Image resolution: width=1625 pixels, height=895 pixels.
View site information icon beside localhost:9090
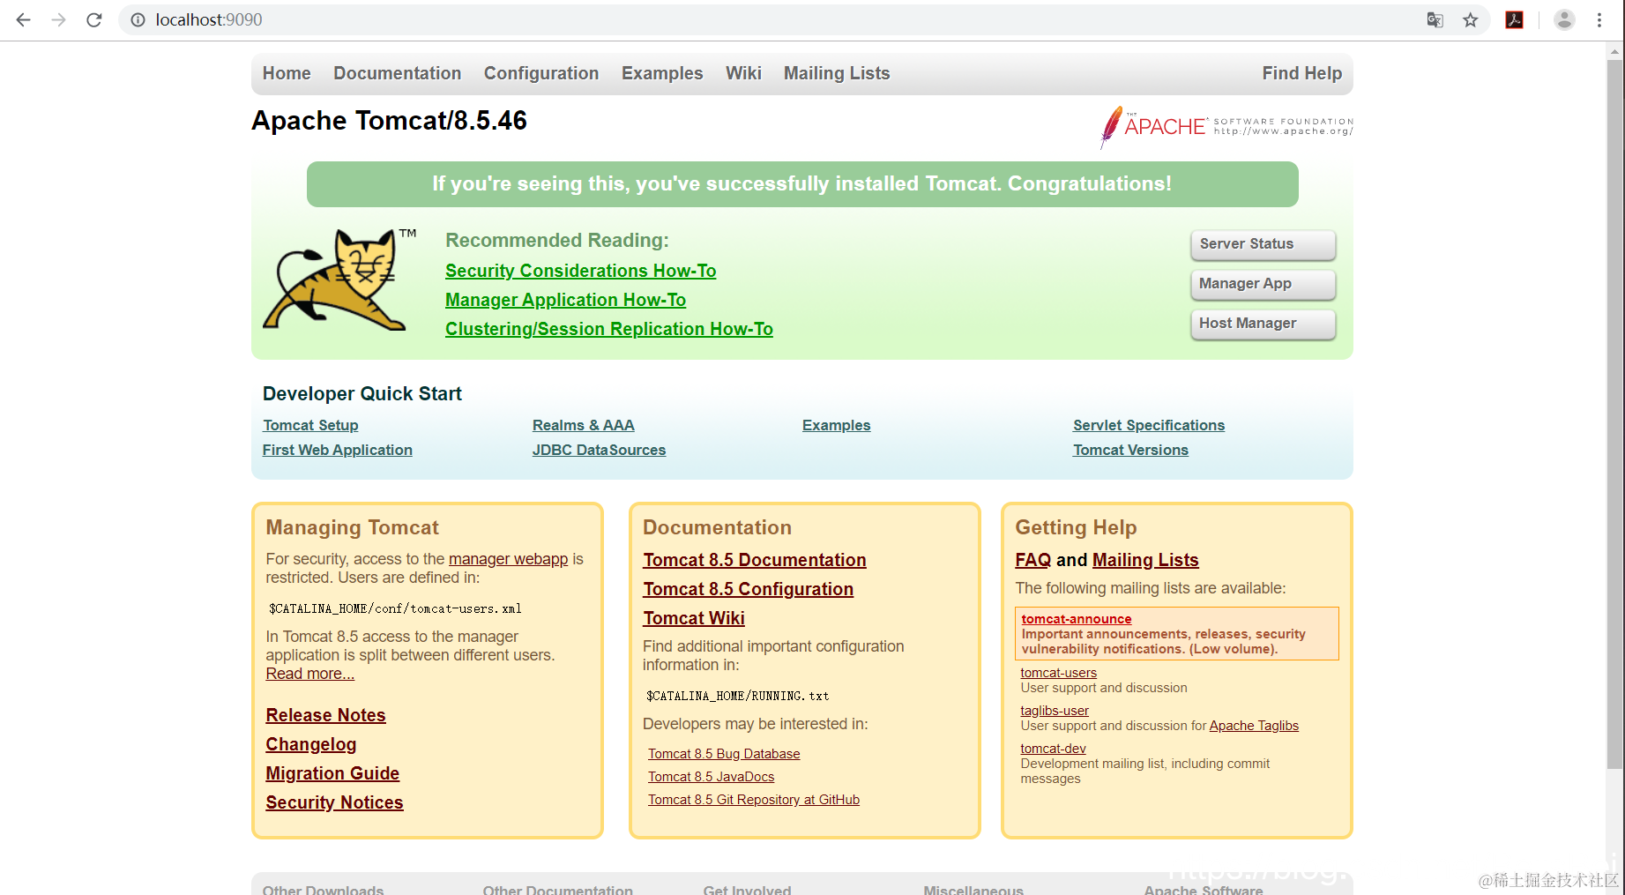point(138,19)
